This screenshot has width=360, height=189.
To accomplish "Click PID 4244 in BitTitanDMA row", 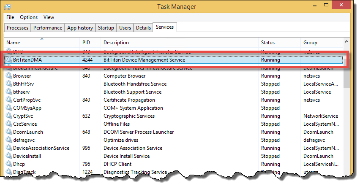I will pos(87,60).
